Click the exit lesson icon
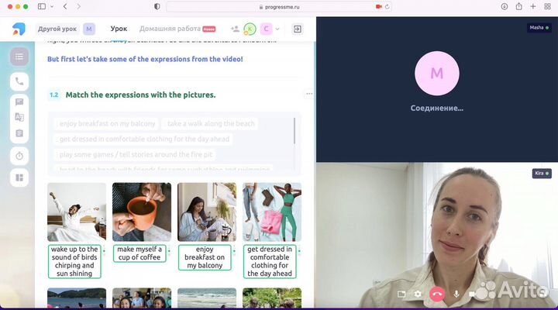The height and width of the screenshot is (310, 558). [x=297, y=29]
